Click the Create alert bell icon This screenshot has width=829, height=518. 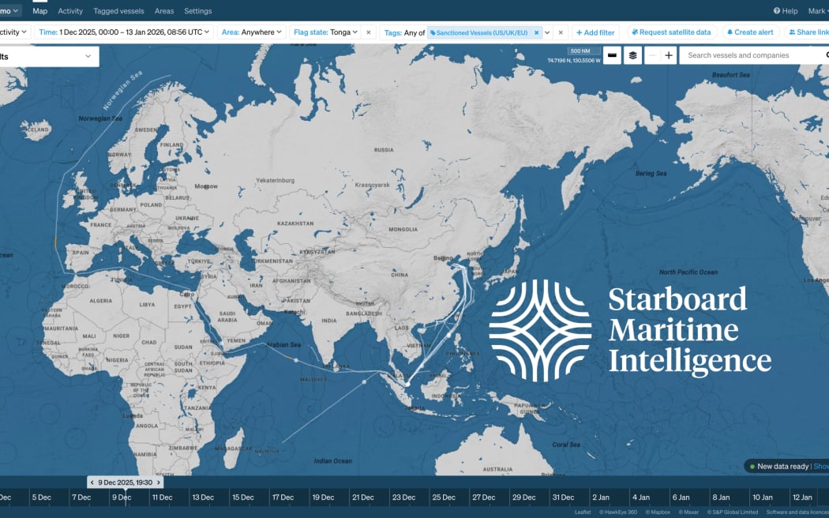730,32
